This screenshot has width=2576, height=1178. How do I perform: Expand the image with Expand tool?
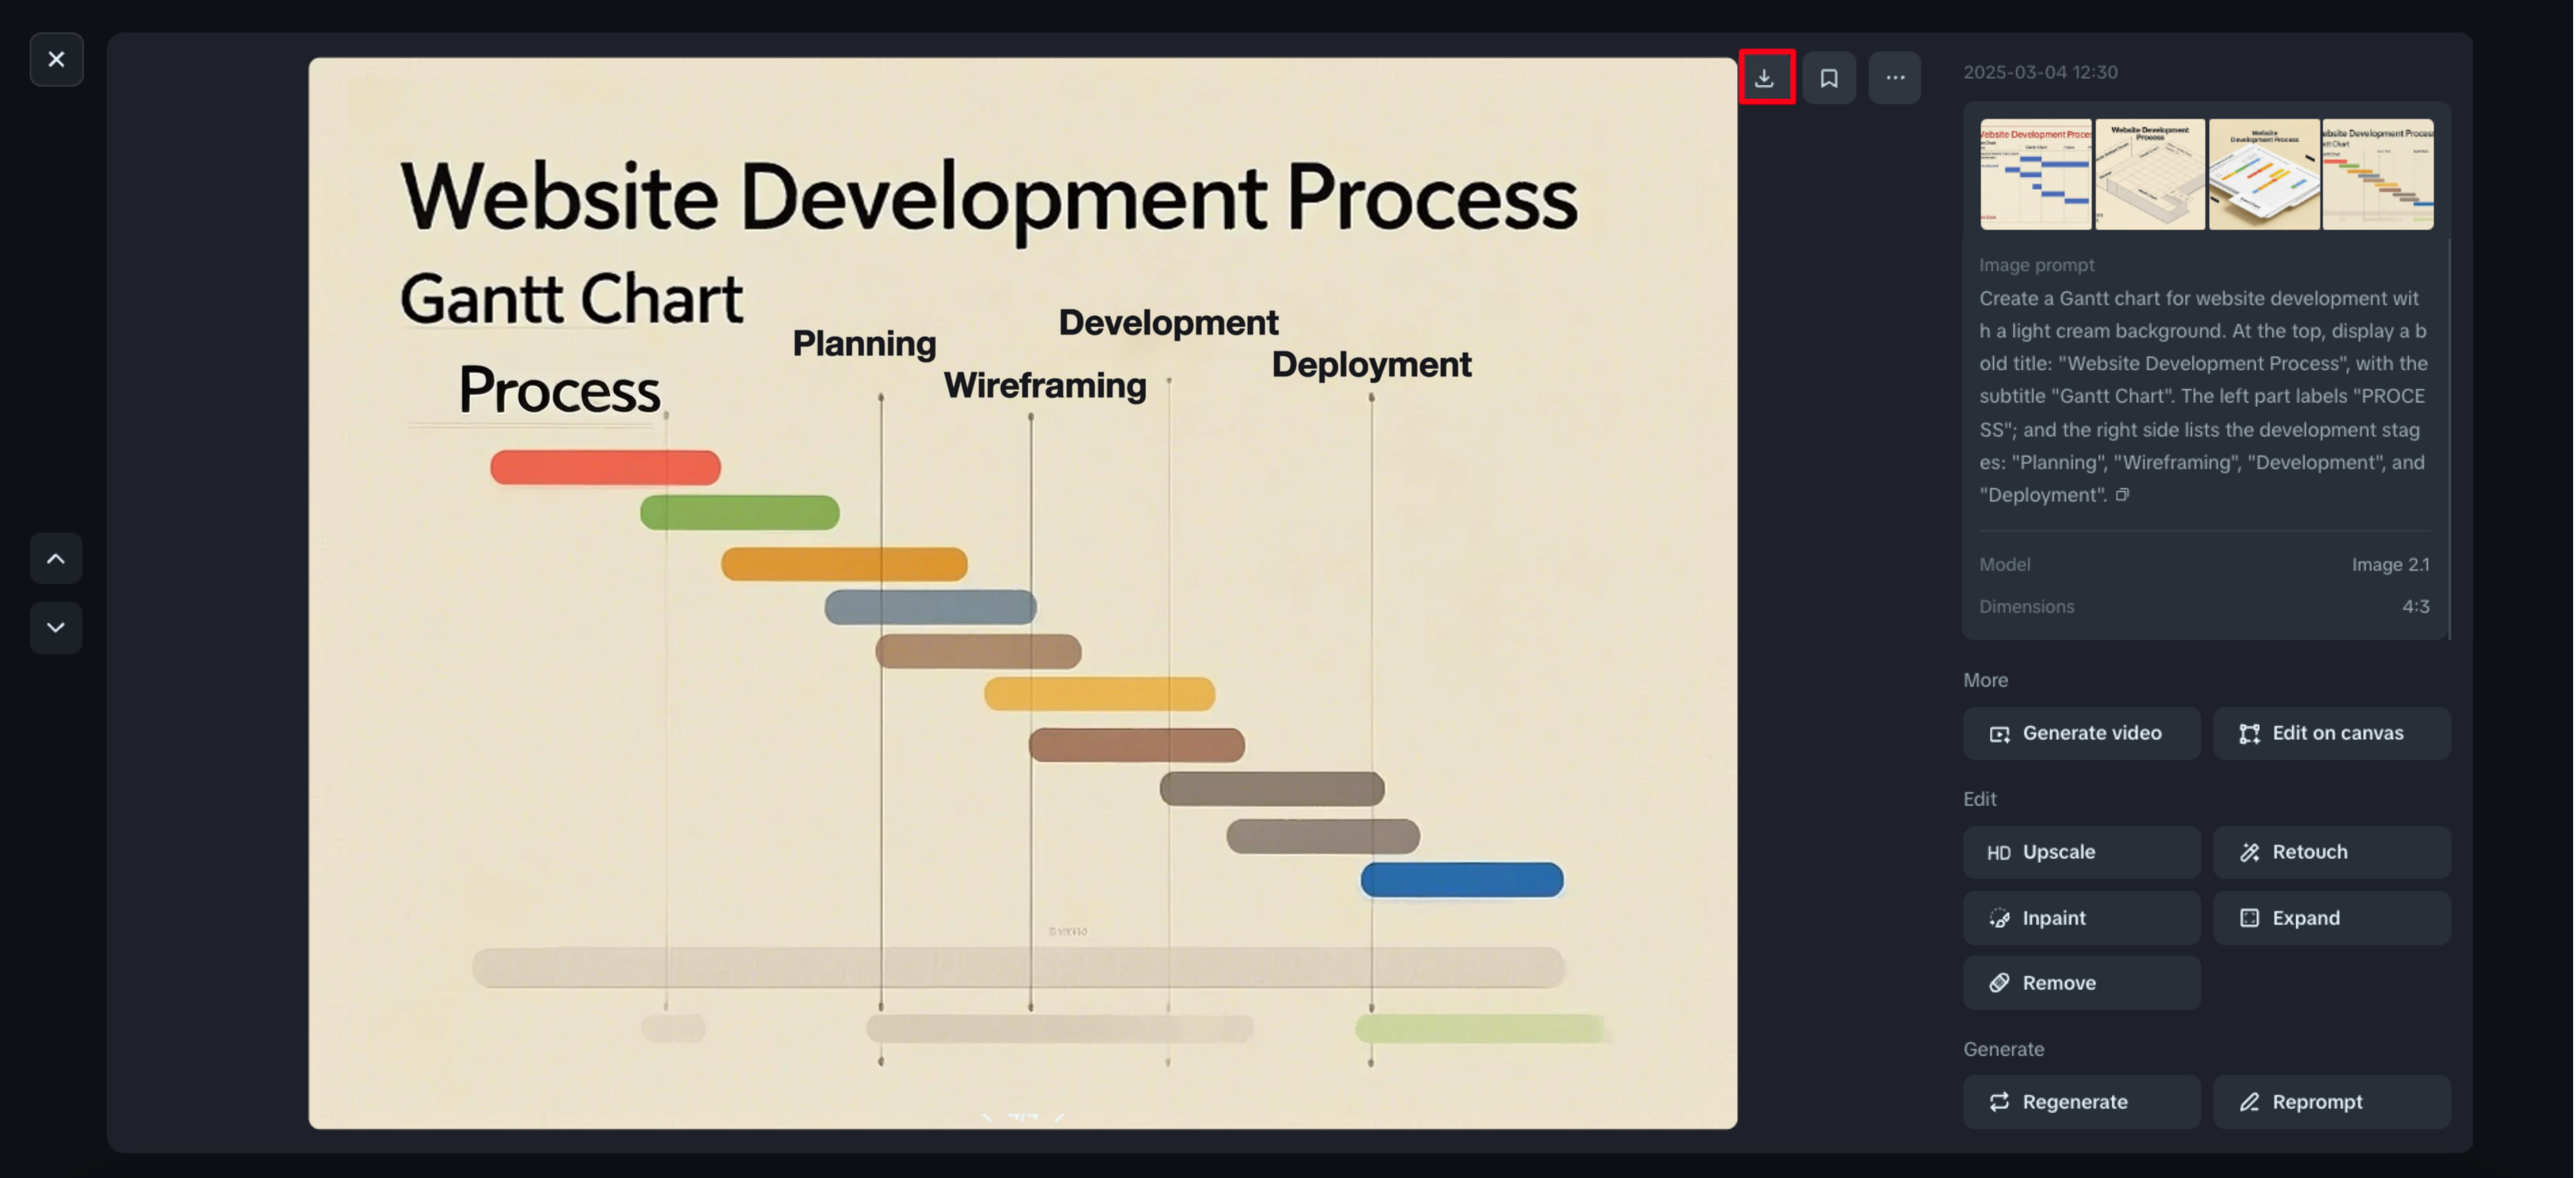(2331, 918)
